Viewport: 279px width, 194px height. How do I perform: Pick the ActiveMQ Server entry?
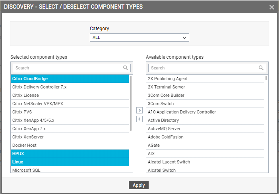click(x=205, y=129)
